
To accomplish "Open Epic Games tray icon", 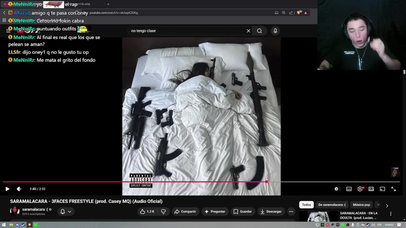I will 337,225.
